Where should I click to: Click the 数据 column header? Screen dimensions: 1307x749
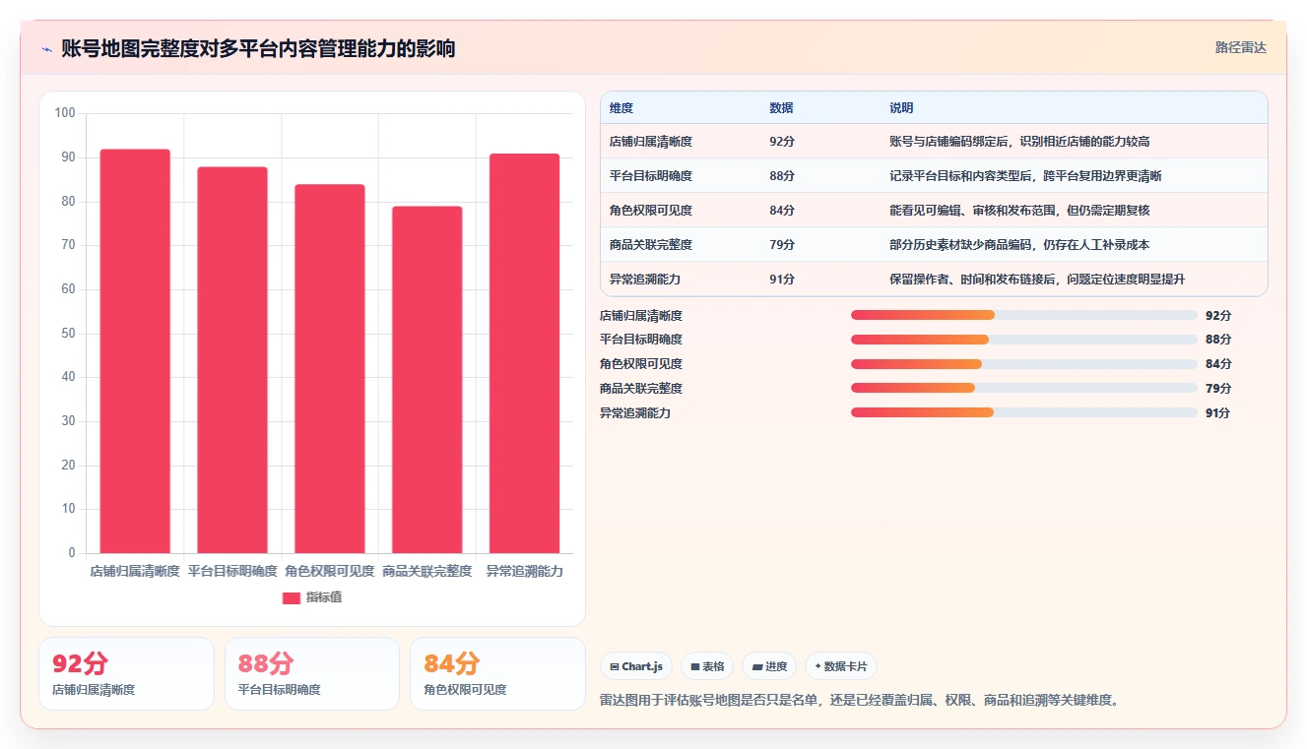pos(781,107)
